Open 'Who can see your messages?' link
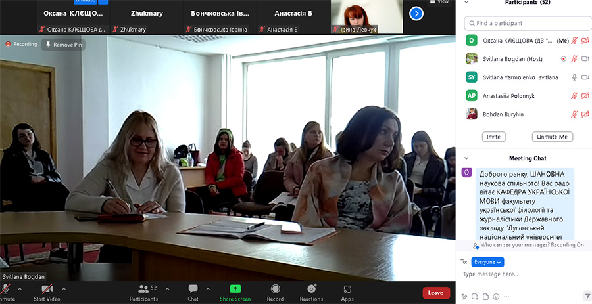Viewport: 592px width, 304px height. [x=515, y=245]
